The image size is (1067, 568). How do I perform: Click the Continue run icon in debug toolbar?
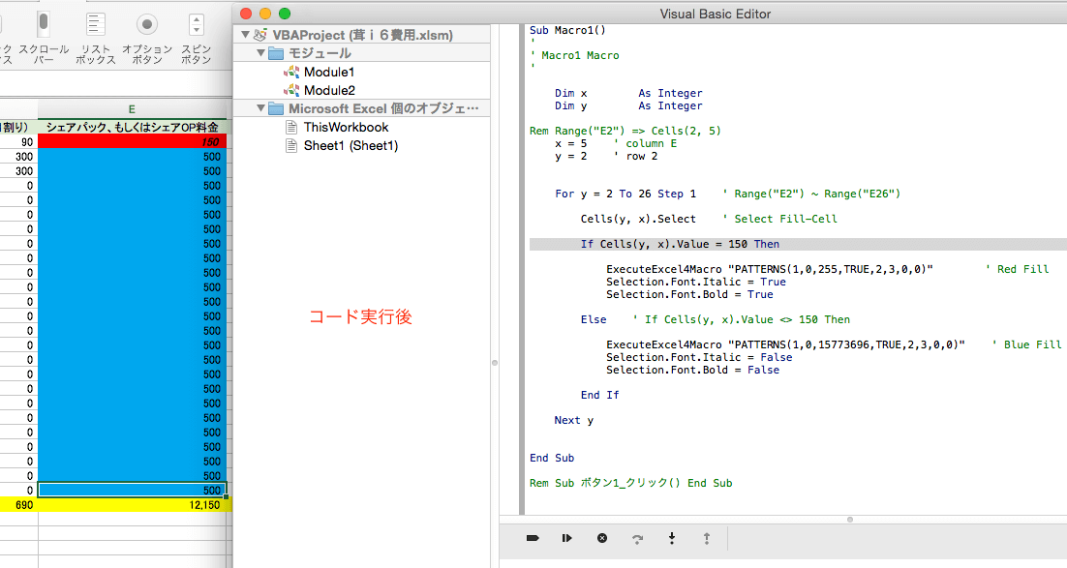click(566, 538)
